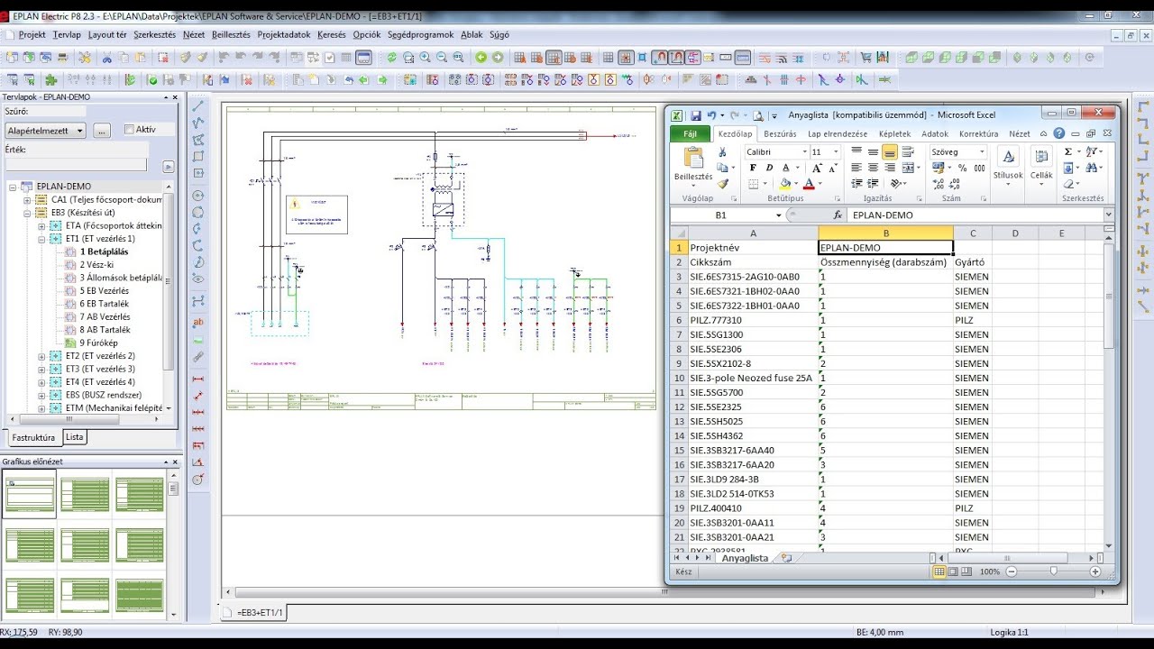Click the green puzzle piece icon
This screenshot has width=1154, height=649.
(x=51, y=79)
